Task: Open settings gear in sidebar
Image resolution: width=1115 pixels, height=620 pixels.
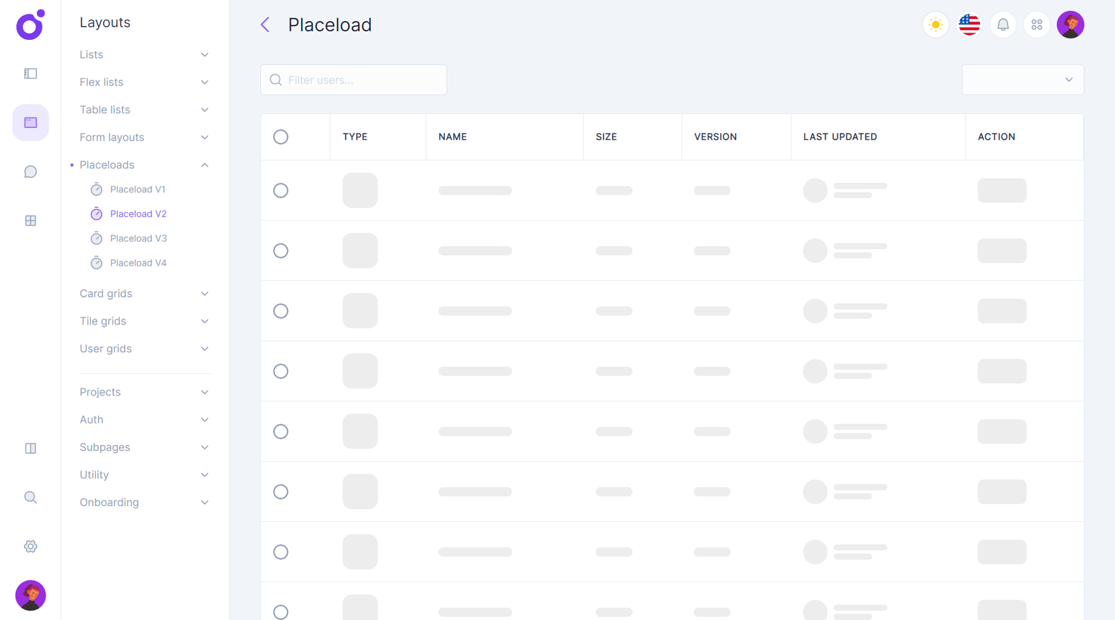Action: pyautogui.click(x=30, y=547)
